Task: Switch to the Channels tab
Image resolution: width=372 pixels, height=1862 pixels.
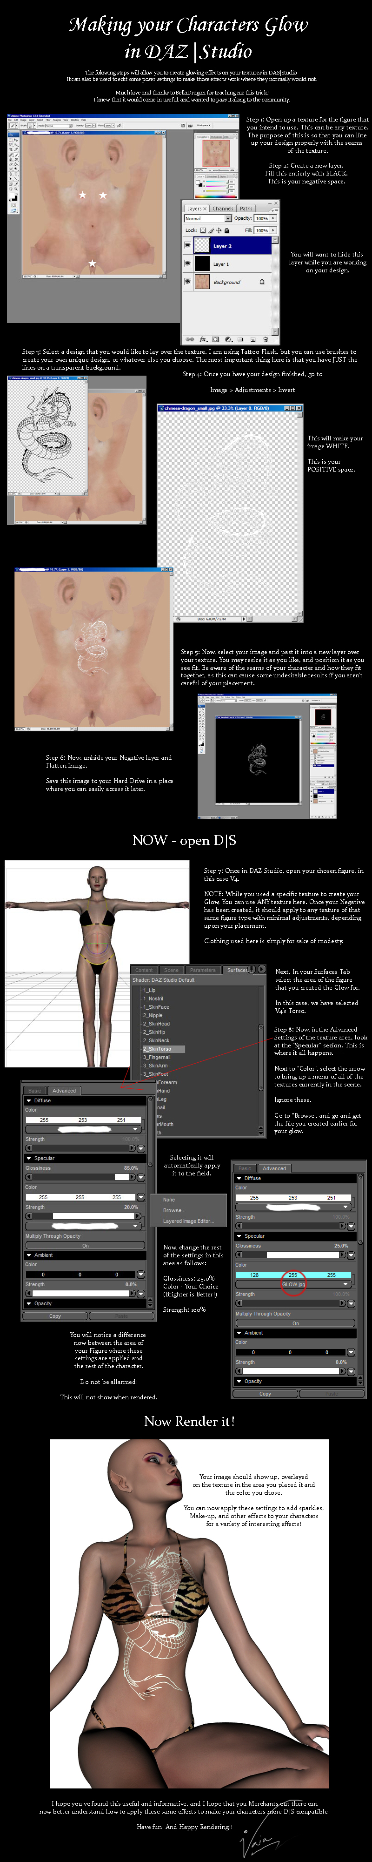Action: click(222, 208)
